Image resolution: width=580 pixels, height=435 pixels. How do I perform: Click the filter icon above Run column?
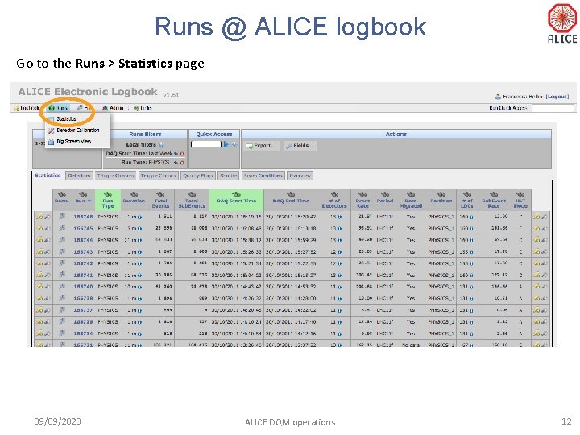83,194
